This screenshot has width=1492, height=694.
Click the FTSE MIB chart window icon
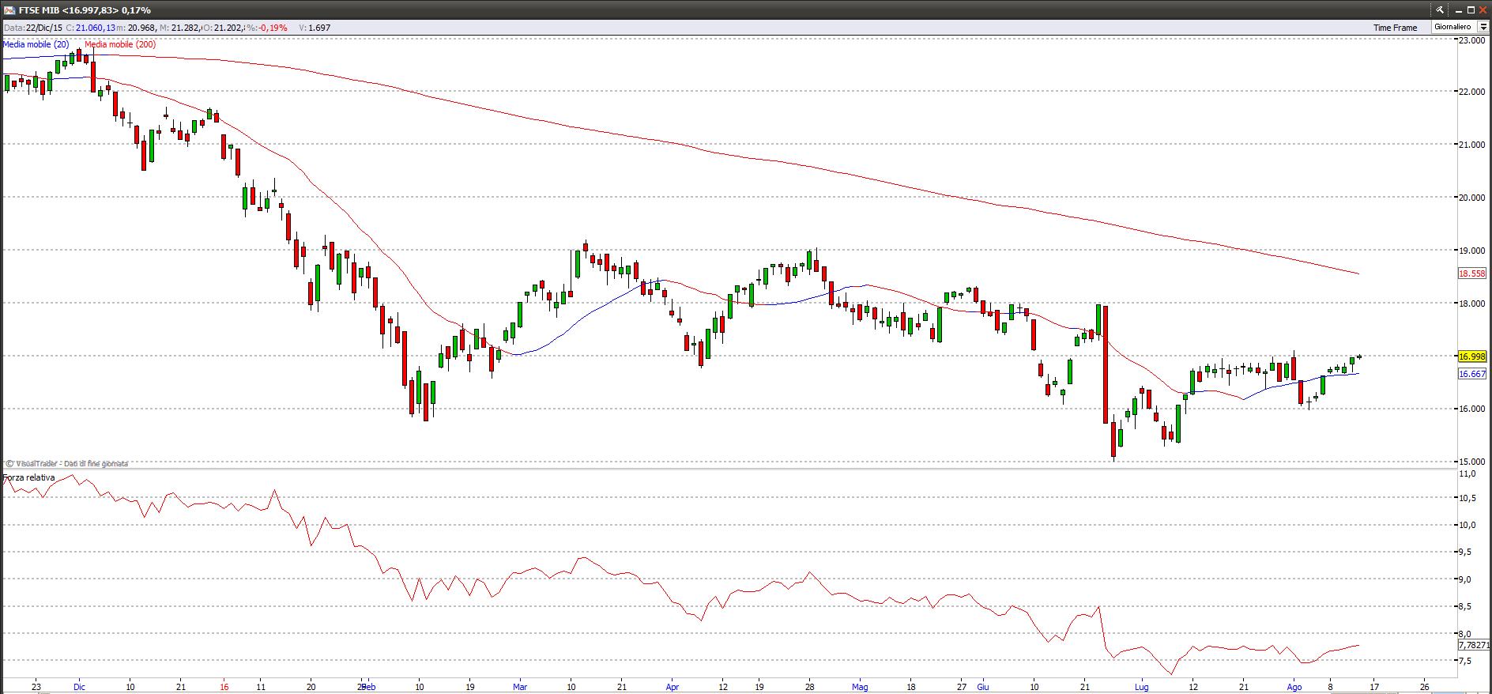pyautogui.click(x=9, y=9)
